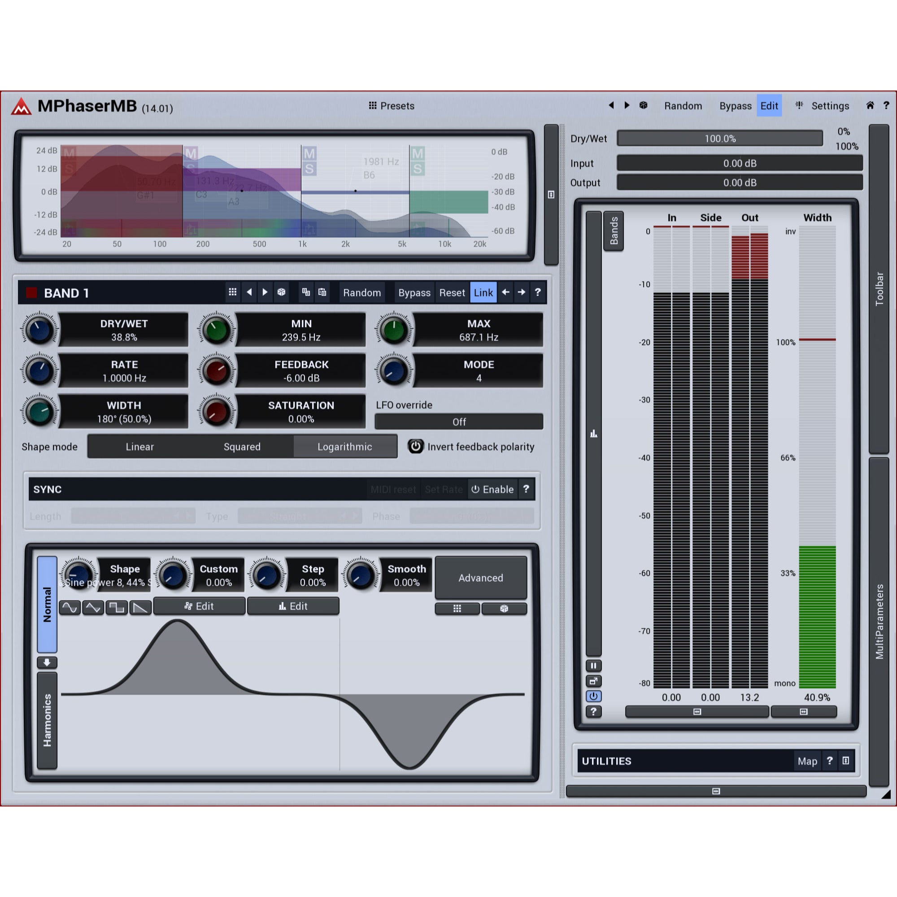Screen dimensions: 897x897
Task: Click the top dice randomize icon
Action: tap(643, 105)
